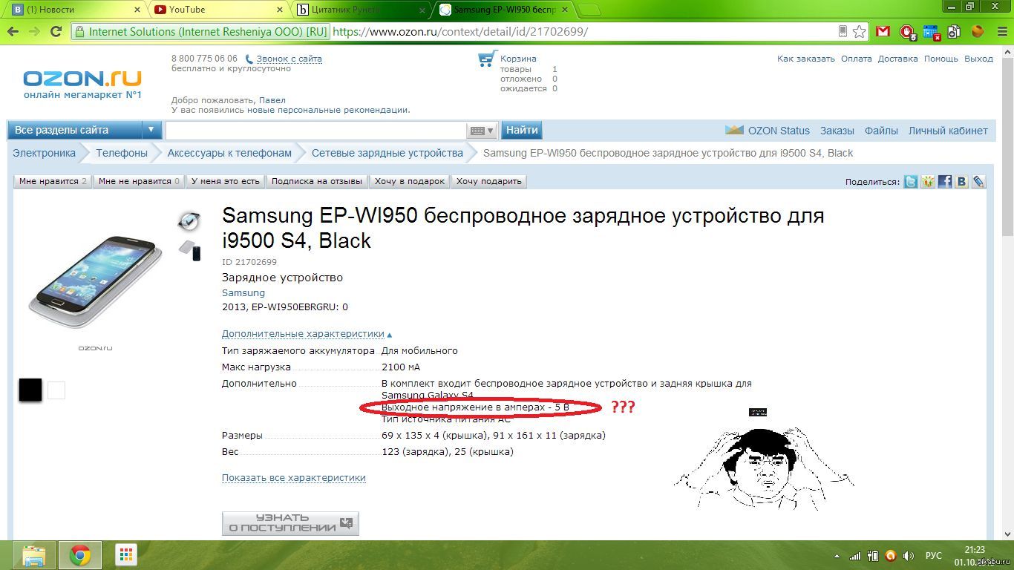This screenshot has width=1014, height=570.
Task: Click 'Узнать о поступлении' button
Action: pos(290,523)
